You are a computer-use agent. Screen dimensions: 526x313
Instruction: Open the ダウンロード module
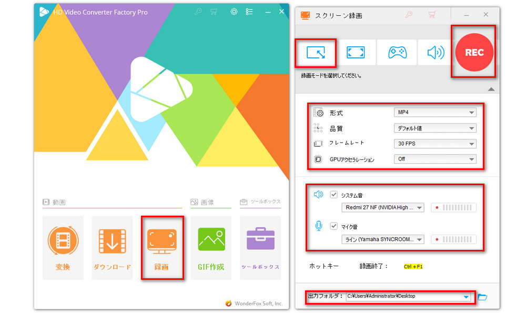(x=112, y=248)
